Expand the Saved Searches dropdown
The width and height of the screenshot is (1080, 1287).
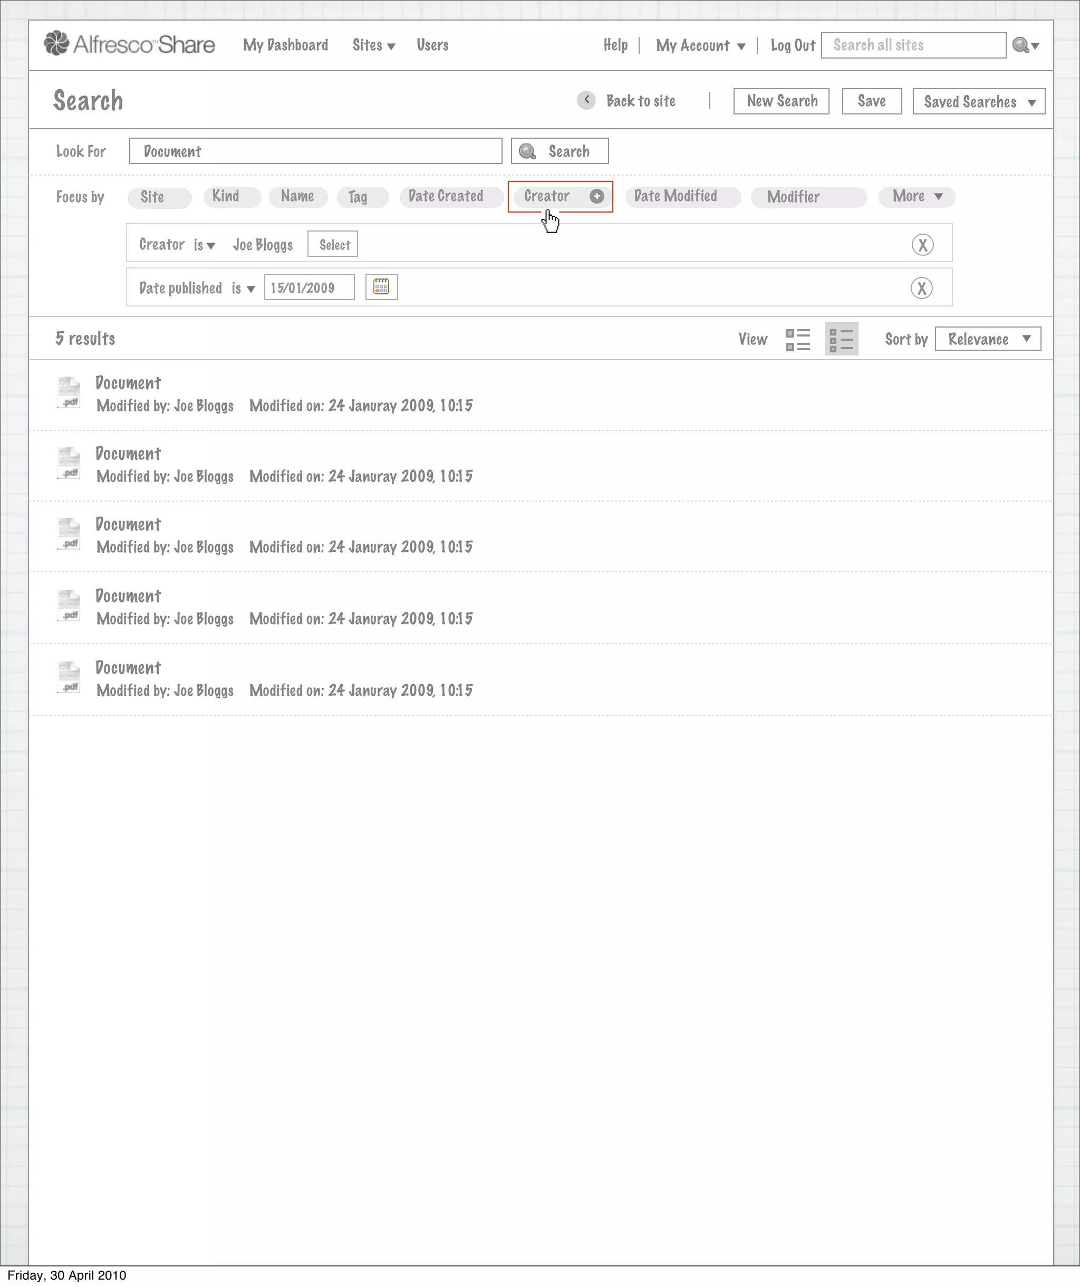tap(978, 102)
